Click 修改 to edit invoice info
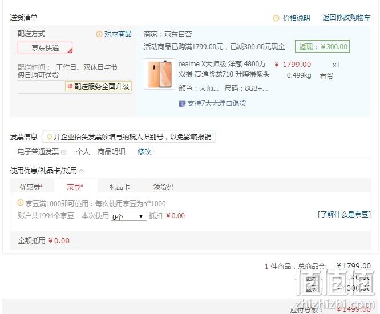Viewport: 380px width, 314px height. [x=144, y=152]
